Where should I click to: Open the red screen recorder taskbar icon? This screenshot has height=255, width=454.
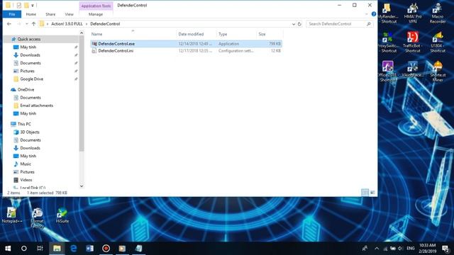pos(106,249)
